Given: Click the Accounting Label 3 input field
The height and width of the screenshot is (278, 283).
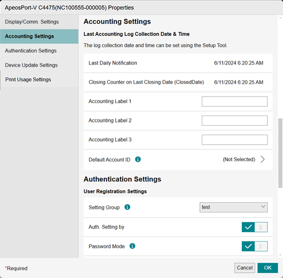Looking at the screenshot, I should click(x=234, y=139).
